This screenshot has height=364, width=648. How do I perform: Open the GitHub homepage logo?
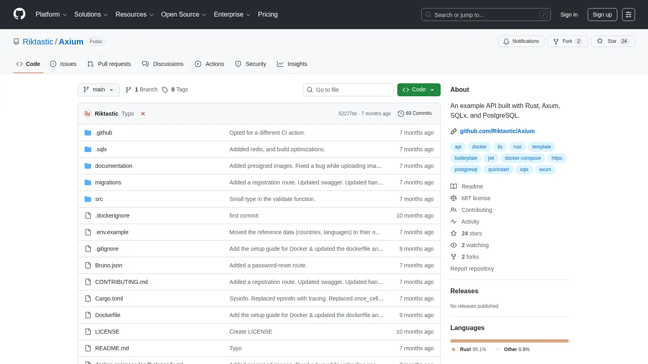tap(19, 14)
